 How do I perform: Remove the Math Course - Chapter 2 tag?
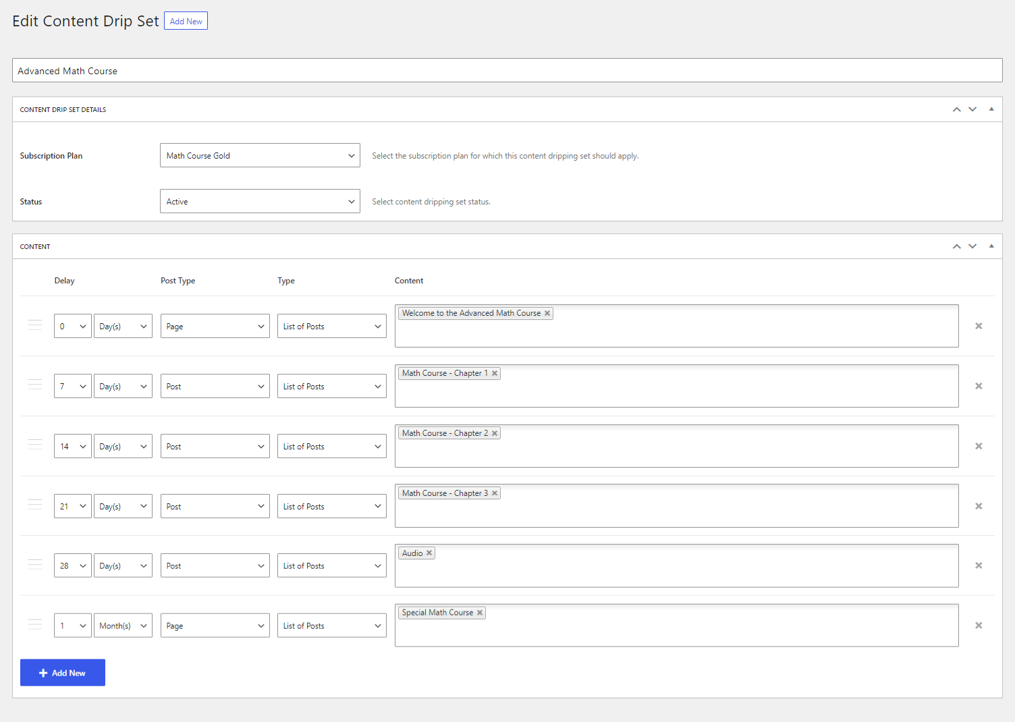(495, 433)
